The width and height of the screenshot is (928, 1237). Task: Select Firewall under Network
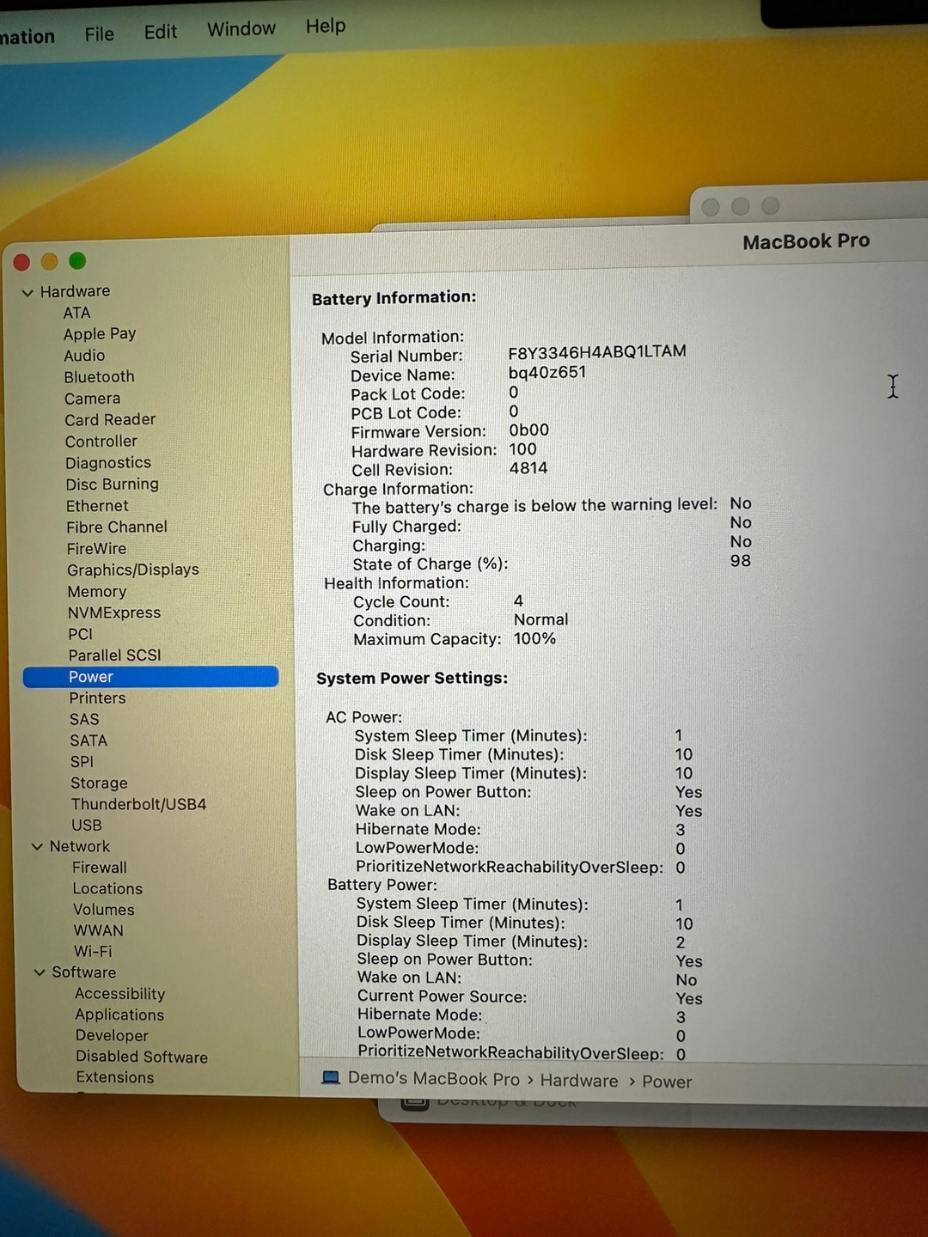click(100, 868)
